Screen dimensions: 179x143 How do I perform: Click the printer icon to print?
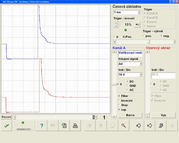pyautogui.click(x=75, y=125)
